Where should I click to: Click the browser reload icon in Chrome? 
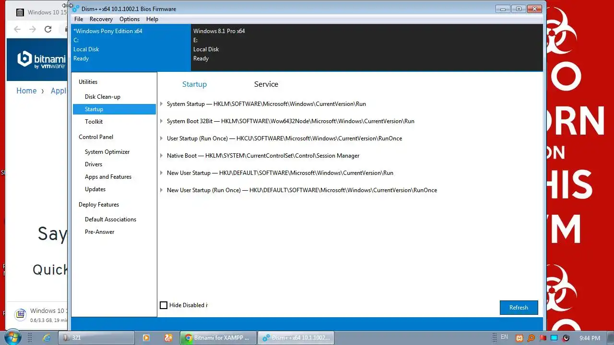coord(48,29)
